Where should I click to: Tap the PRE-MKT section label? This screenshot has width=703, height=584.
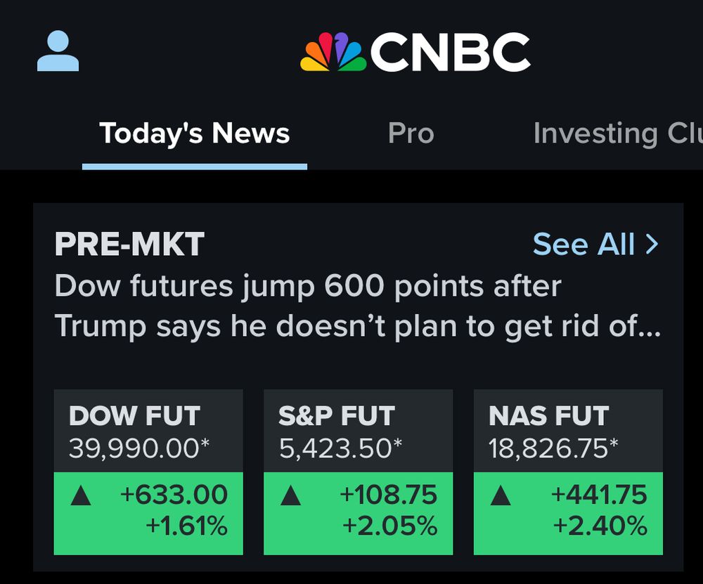129,245
